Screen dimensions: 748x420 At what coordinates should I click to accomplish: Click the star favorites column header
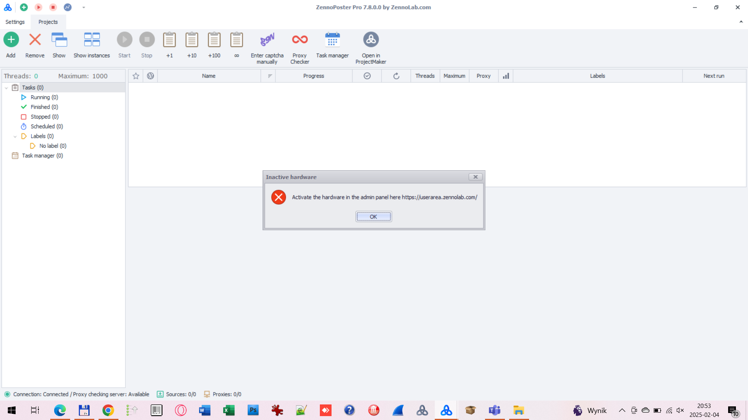point(136,76)
